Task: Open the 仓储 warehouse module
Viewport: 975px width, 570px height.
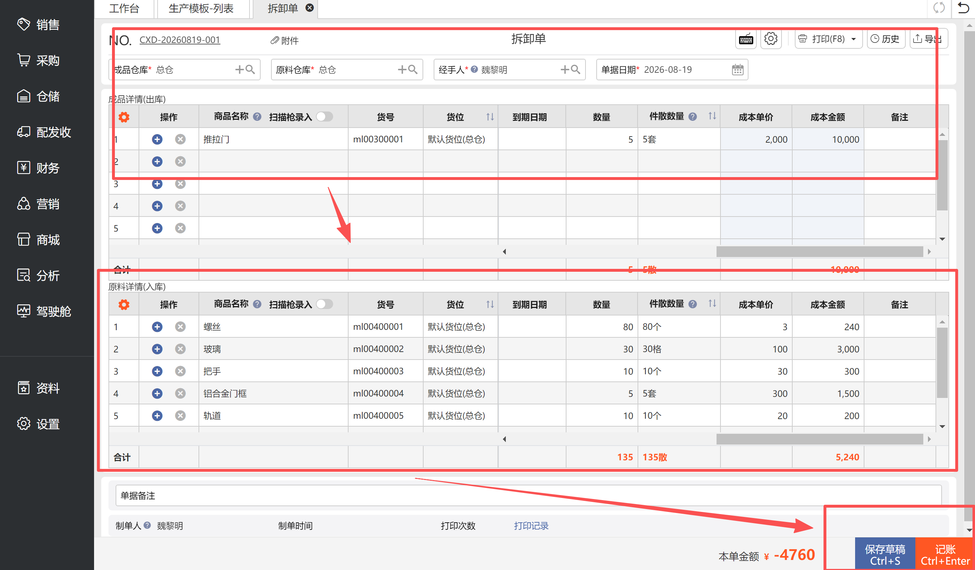Action: [39, 96]
